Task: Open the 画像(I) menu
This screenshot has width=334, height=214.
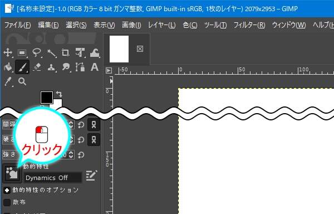Action: (x=131, y=25)
